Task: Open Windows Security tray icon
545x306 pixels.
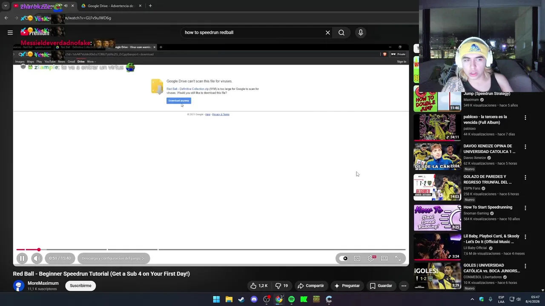Action: click(482, 299)
